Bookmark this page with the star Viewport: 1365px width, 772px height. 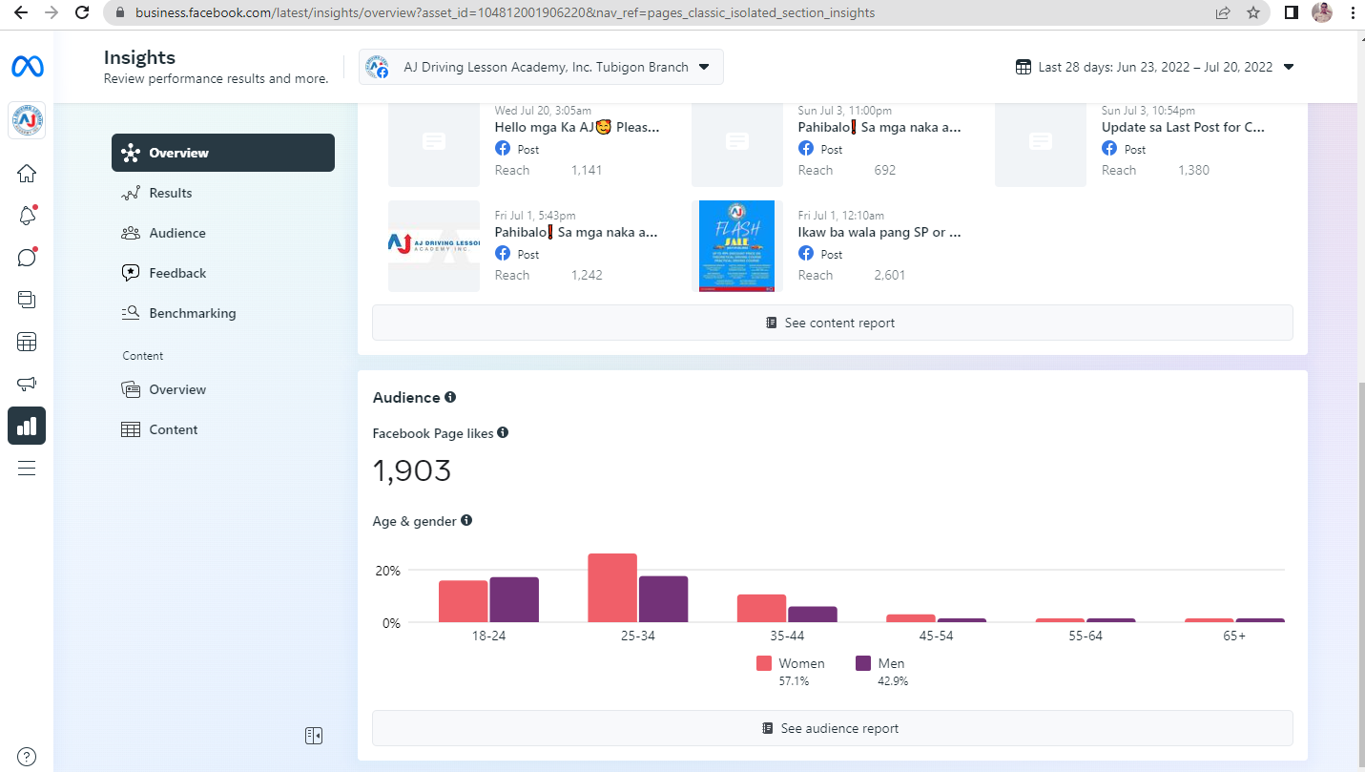[x=1253, y=12]
